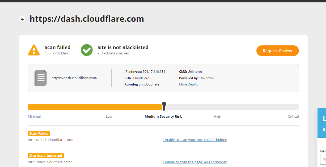Viewport: 326px width, 167px height.
Task: Click the orange filled risk meter bar
Action: click(x=95, y=107)
